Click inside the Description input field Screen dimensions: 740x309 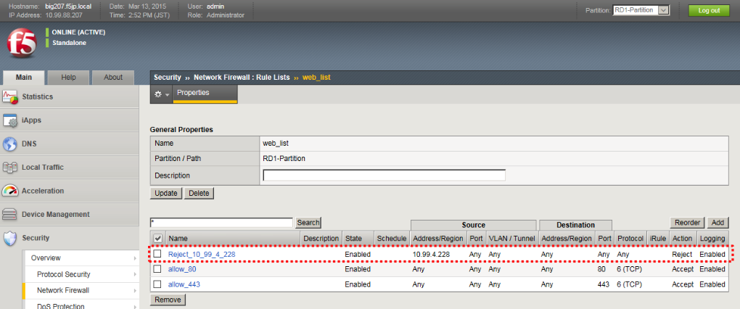pos(385,176)
